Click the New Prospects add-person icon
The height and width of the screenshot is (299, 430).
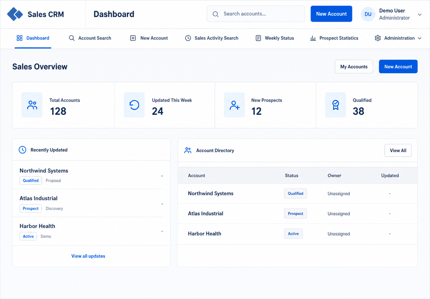pos(234,105)
